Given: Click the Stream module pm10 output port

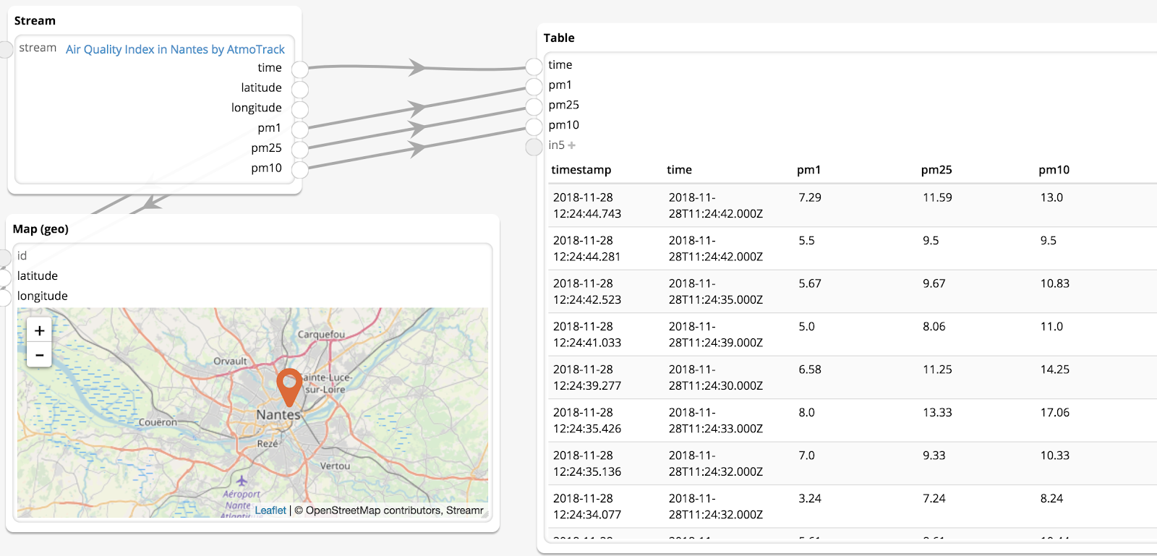Looking at the screenshot, I should click(x=300, y=170).
